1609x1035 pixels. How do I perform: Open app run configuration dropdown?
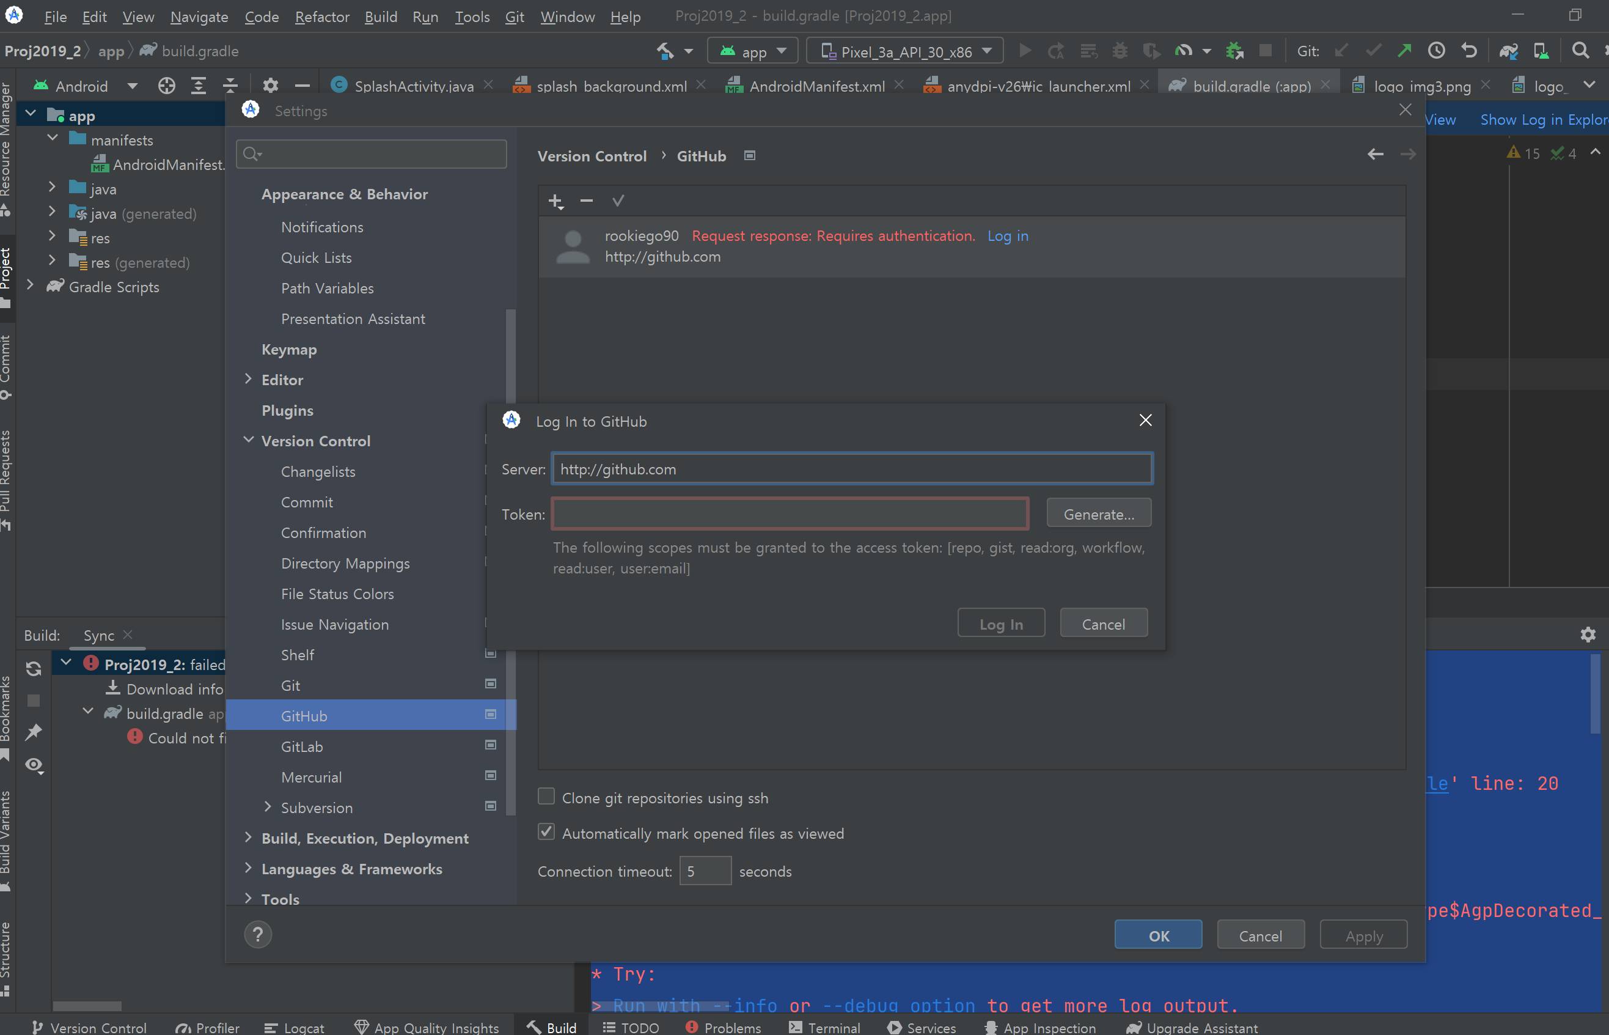(752, 51)
